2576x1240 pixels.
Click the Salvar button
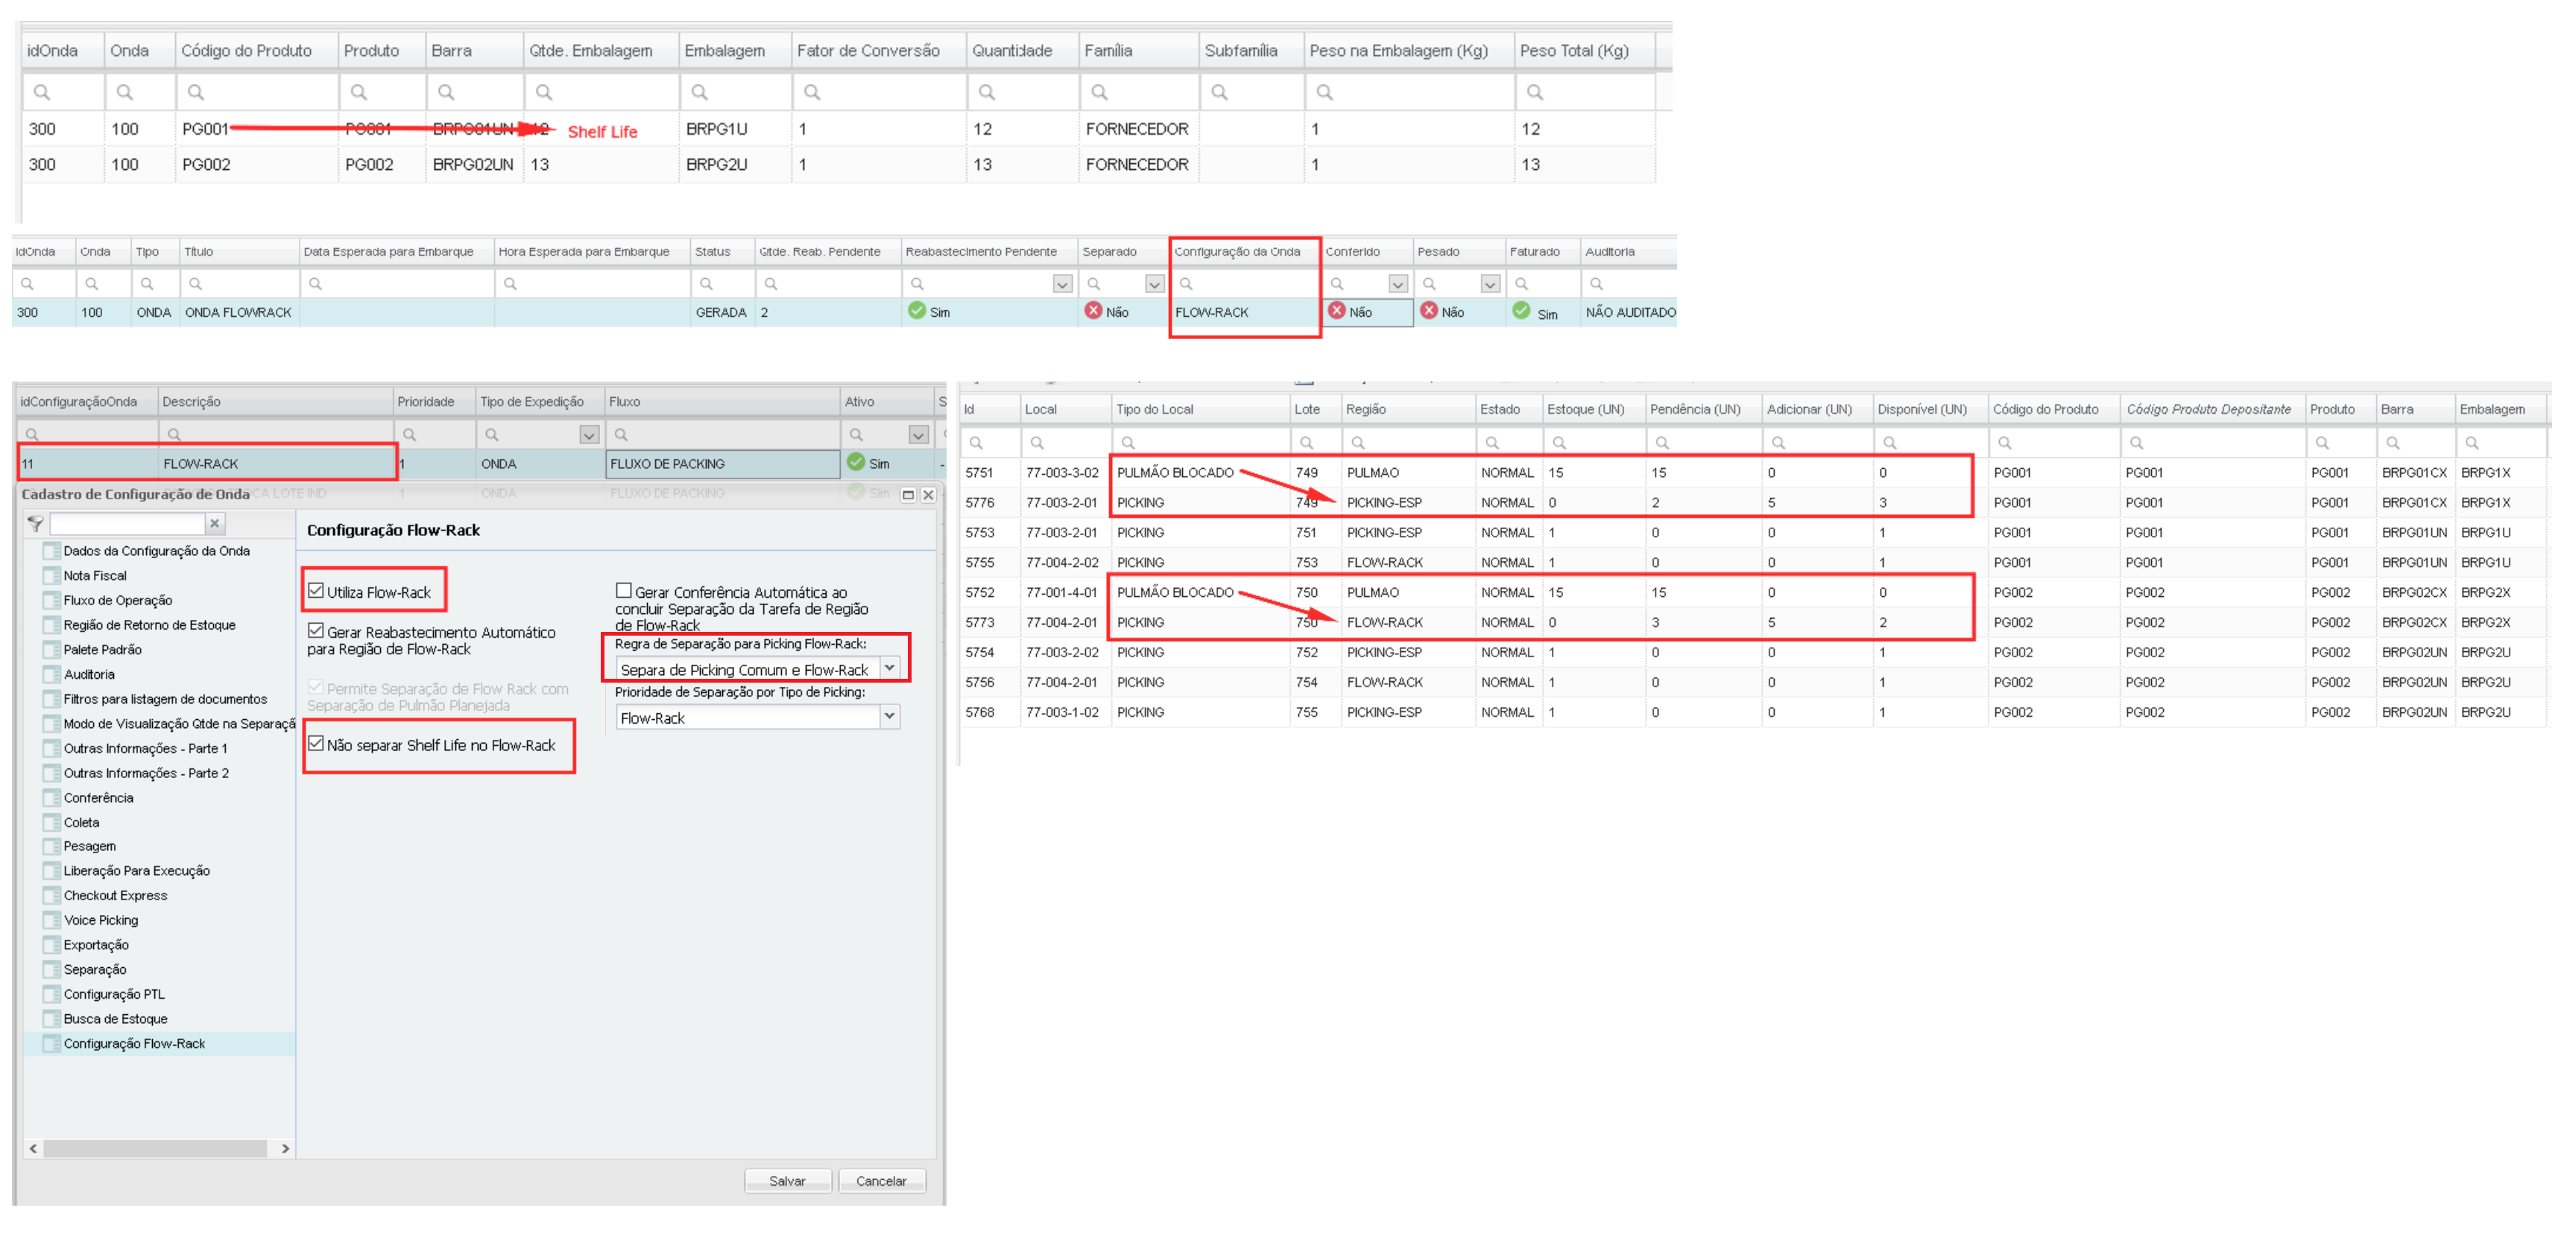[787, 1181]
